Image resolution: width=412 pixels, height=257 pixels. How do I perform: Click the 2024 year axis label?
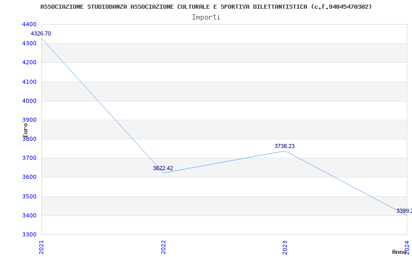click(407, 247)
